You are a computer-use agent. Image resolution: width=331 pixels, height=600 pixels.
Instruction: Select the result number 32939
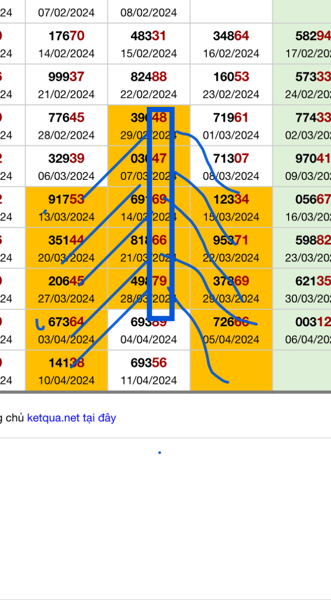click(67, 158)
